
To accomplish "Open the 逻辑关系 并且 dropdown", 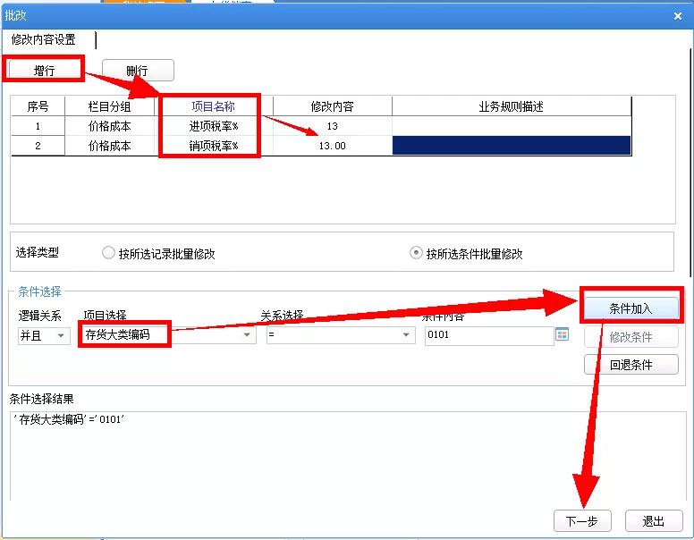I will tap(62, 335).
